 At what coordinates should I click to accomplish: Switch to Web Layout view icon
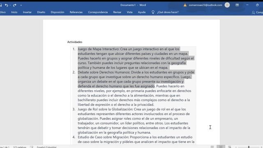click(x=229, y=147)
